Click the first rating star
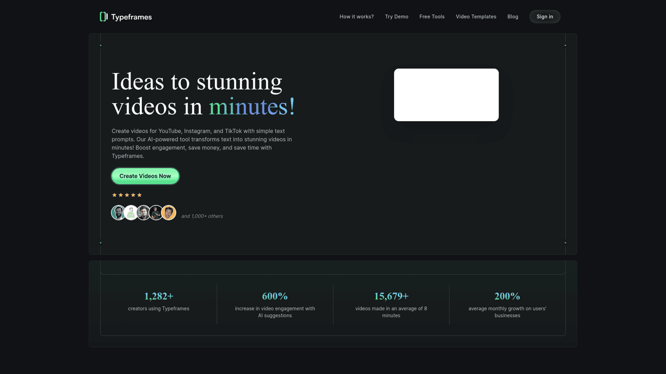 pos(115,195)
